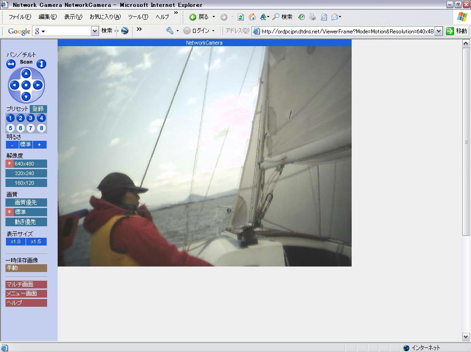Click the browser Back (戻る) button
This screenshot has height=352, width=471.
point(199,17)
